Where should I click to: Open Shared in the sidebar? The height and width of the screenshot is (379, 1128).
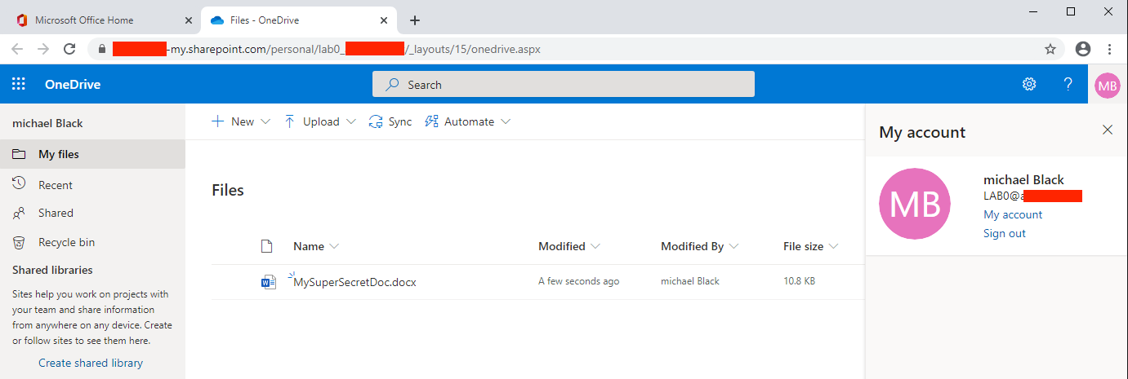[92, 213]
